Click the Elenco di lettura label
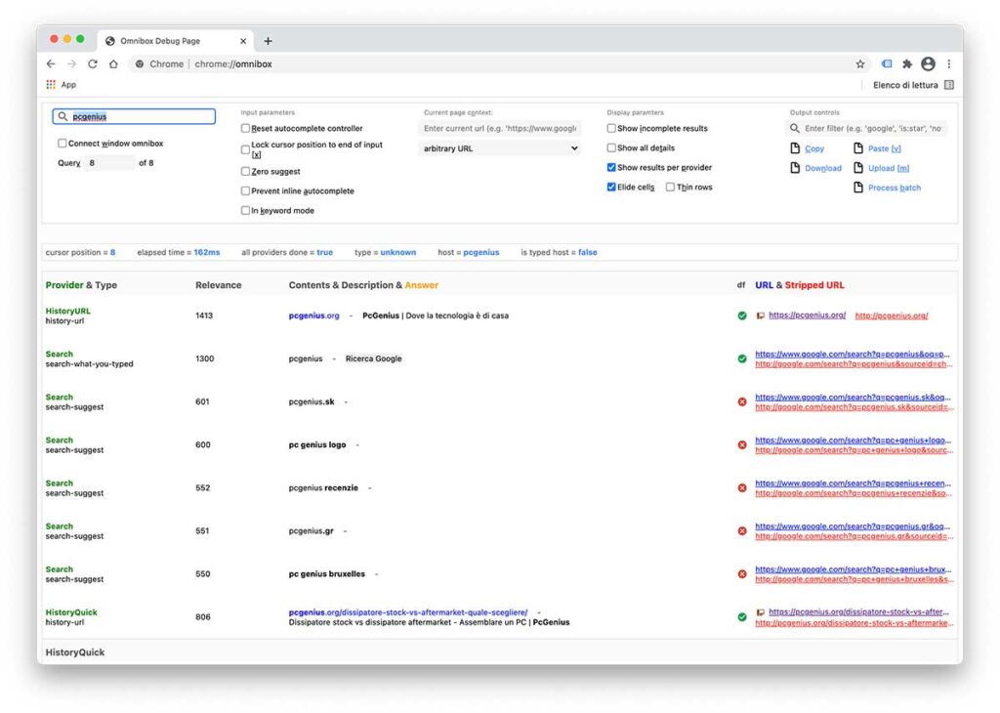 905,85
